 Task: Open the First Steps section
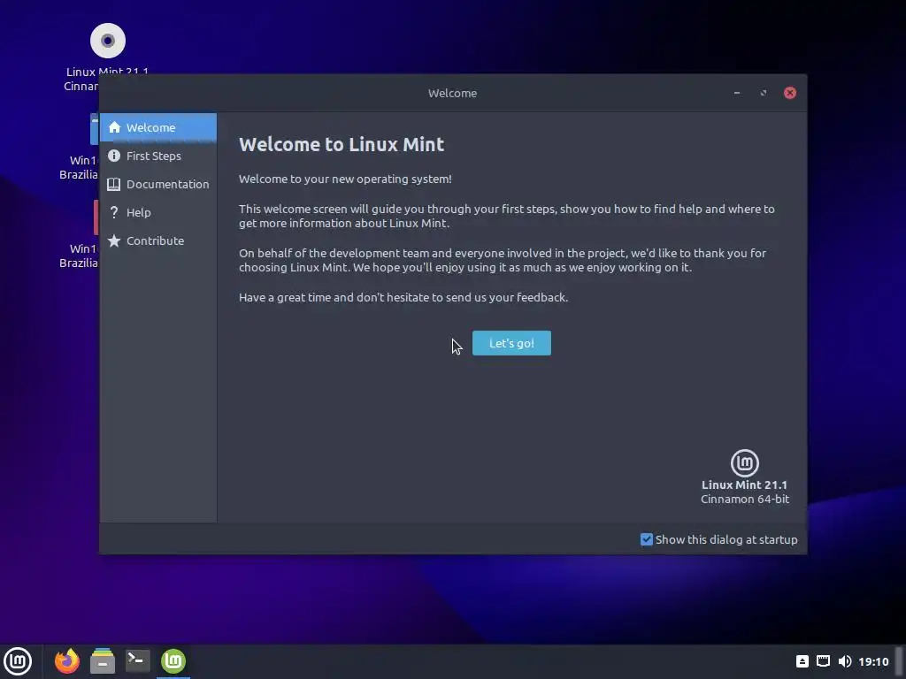tap(158, 156)
